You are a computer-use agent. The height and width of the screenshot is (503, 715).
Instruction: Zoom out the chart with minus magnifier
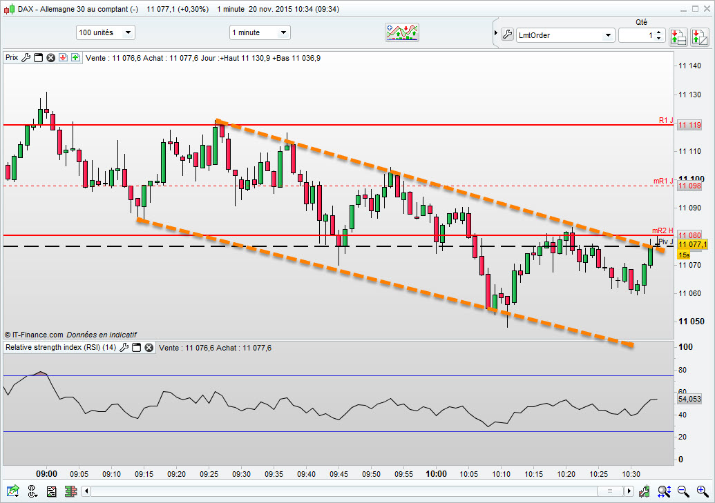(683, 491)
